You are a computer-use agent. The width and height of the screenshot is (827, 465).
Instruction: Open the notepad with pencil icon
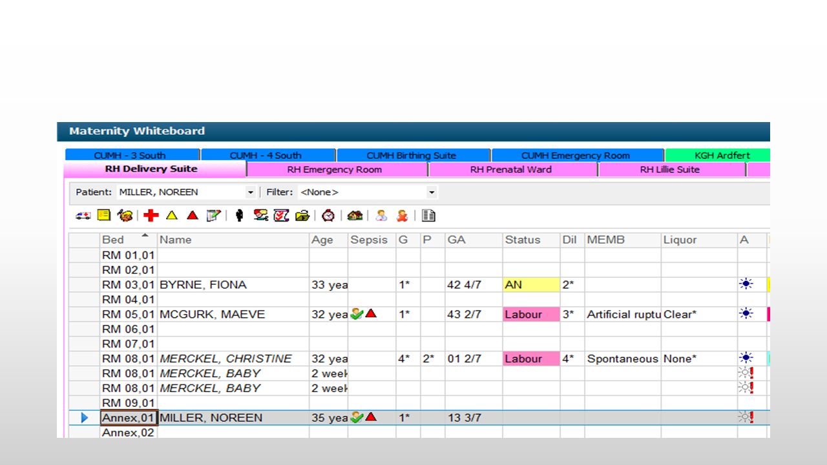(x=214, y=216)
